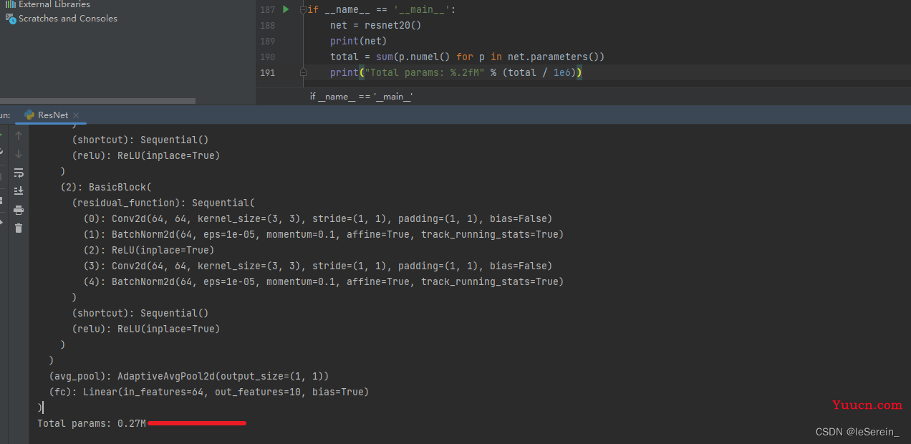Click the (2): BasicBlock( output line
The image size is (911, 444).
tap(106, 187)
